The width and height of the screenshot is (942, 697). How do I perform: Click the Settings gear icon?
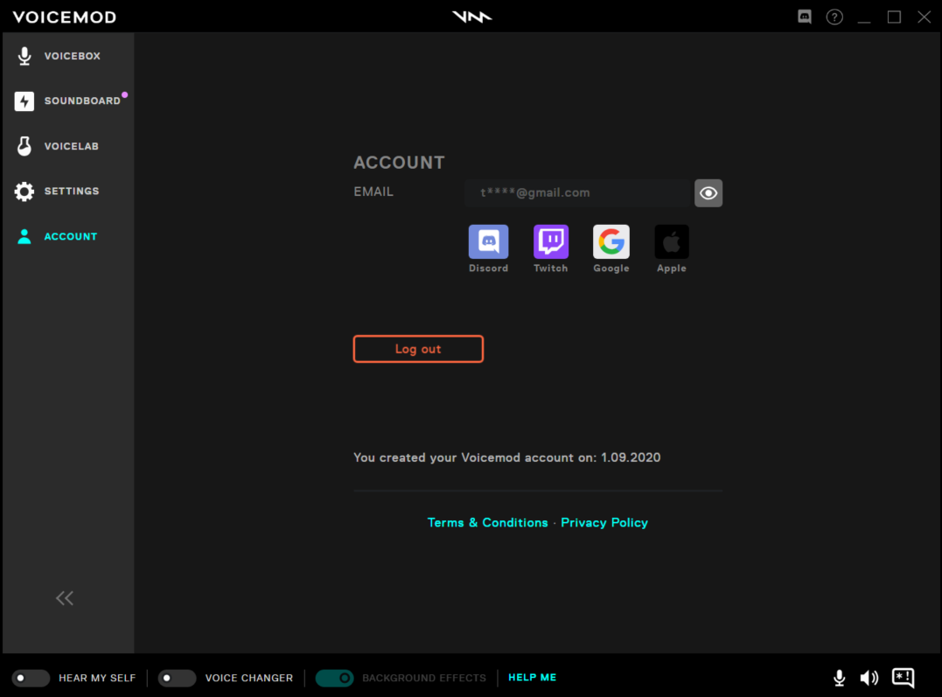(24, 191)
